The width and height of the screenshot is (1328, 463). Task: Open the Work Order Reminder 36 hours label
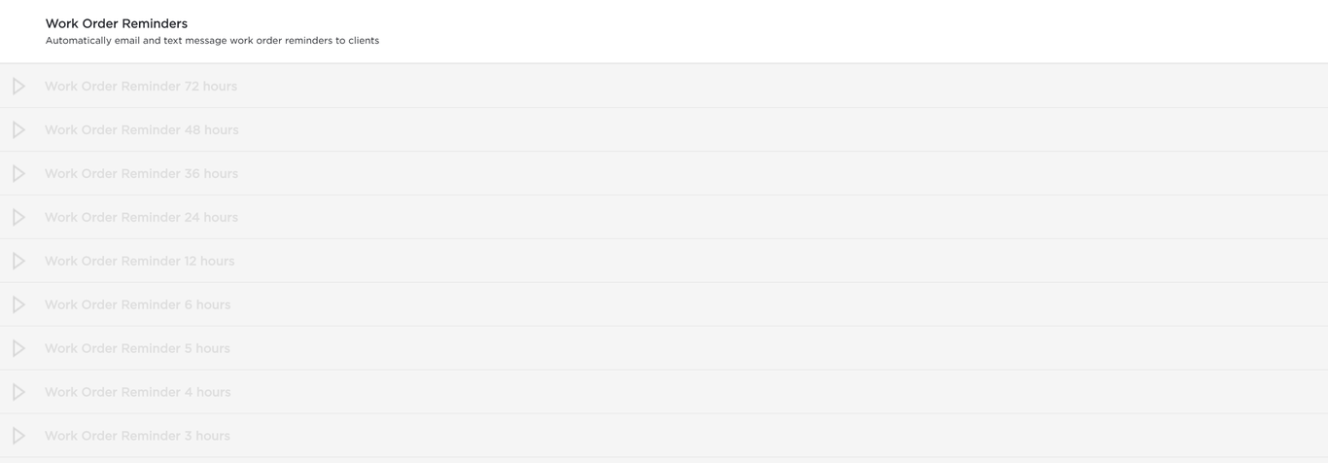point(142,174)
